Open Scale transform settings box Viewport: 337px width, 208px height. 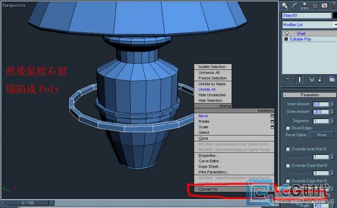click(272, 127)
